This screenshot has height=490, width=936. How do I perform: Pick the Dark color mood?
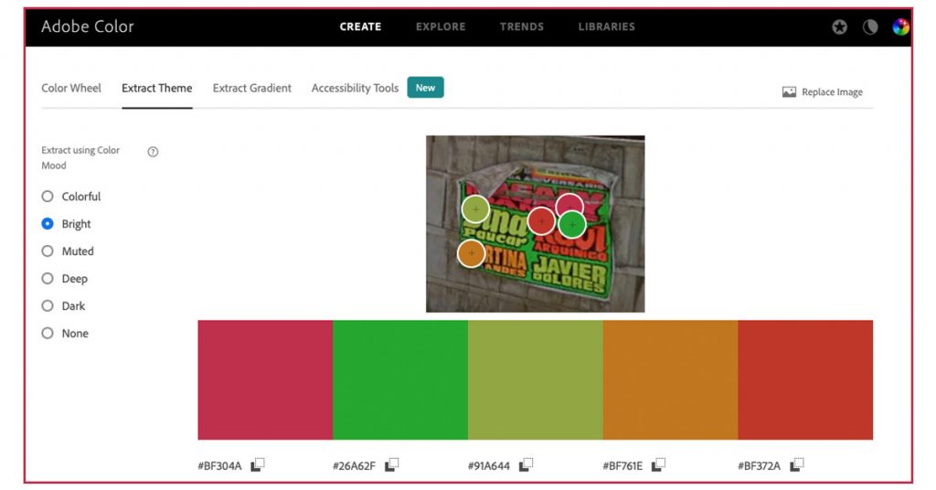(x=48, y=306)
